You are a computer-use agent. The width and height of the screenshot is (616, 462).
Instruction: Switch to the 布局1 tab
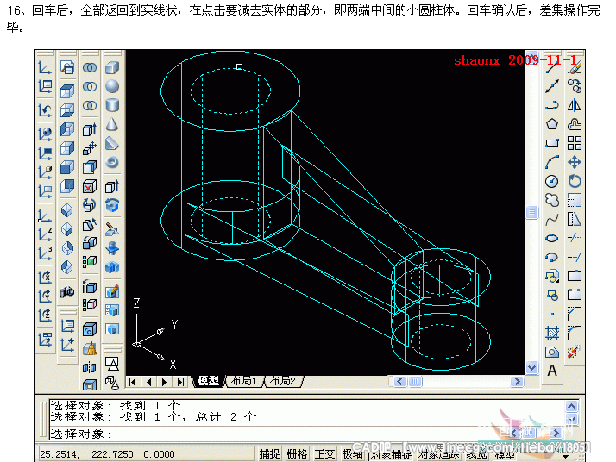coord(243,381)
